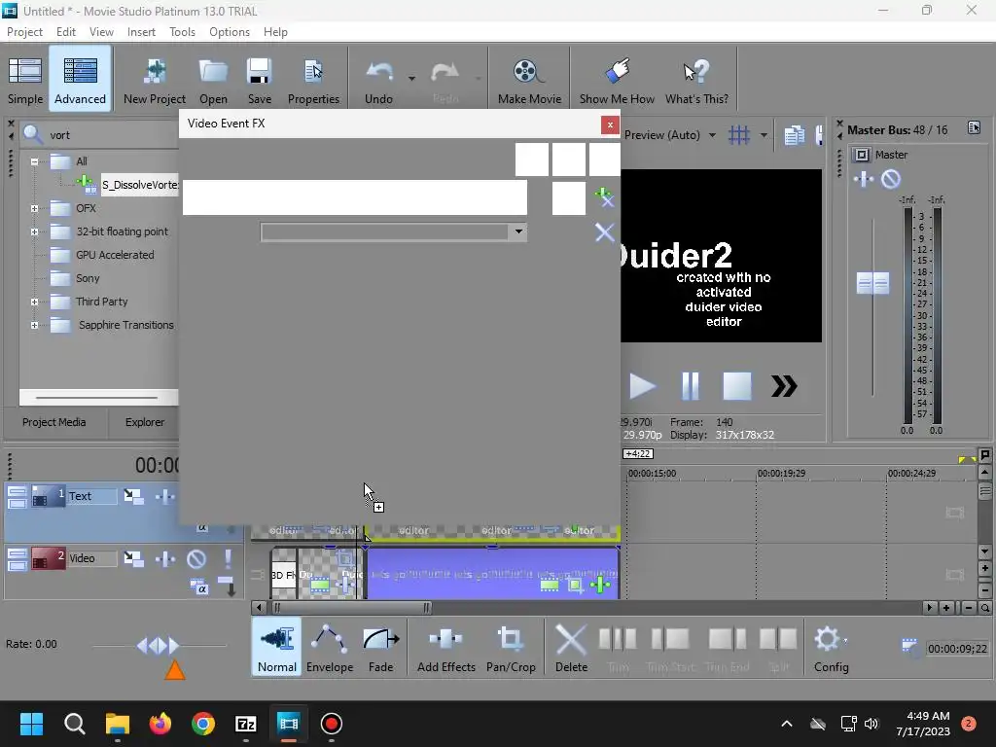Viewport: 996px width, 747px height.
Task: Open the Tools menu
Action: [182, 32]
